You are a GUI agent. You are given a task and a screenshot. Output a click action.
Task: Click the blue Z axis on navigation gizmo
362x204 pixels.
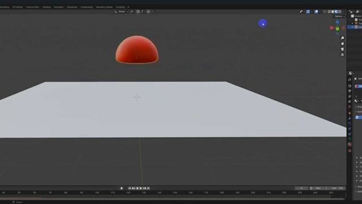tap(337, 22)
